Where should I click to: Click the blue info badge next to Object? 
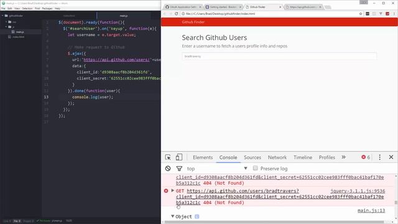pos(197,217)
